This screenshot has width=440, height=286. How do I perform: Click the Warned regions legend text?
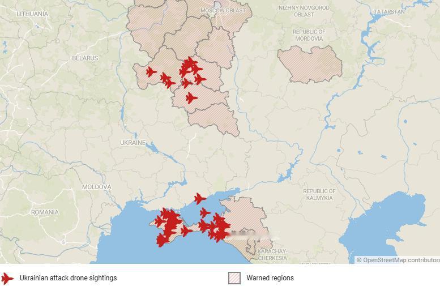tap(270, 278)
